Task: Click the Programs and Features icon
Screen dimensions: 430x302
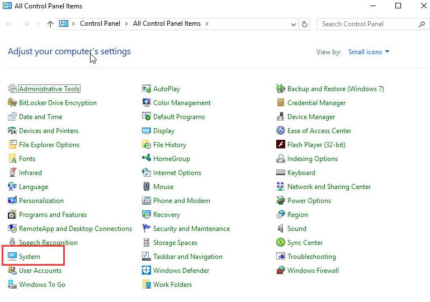Action: click(x=12, y=215)
